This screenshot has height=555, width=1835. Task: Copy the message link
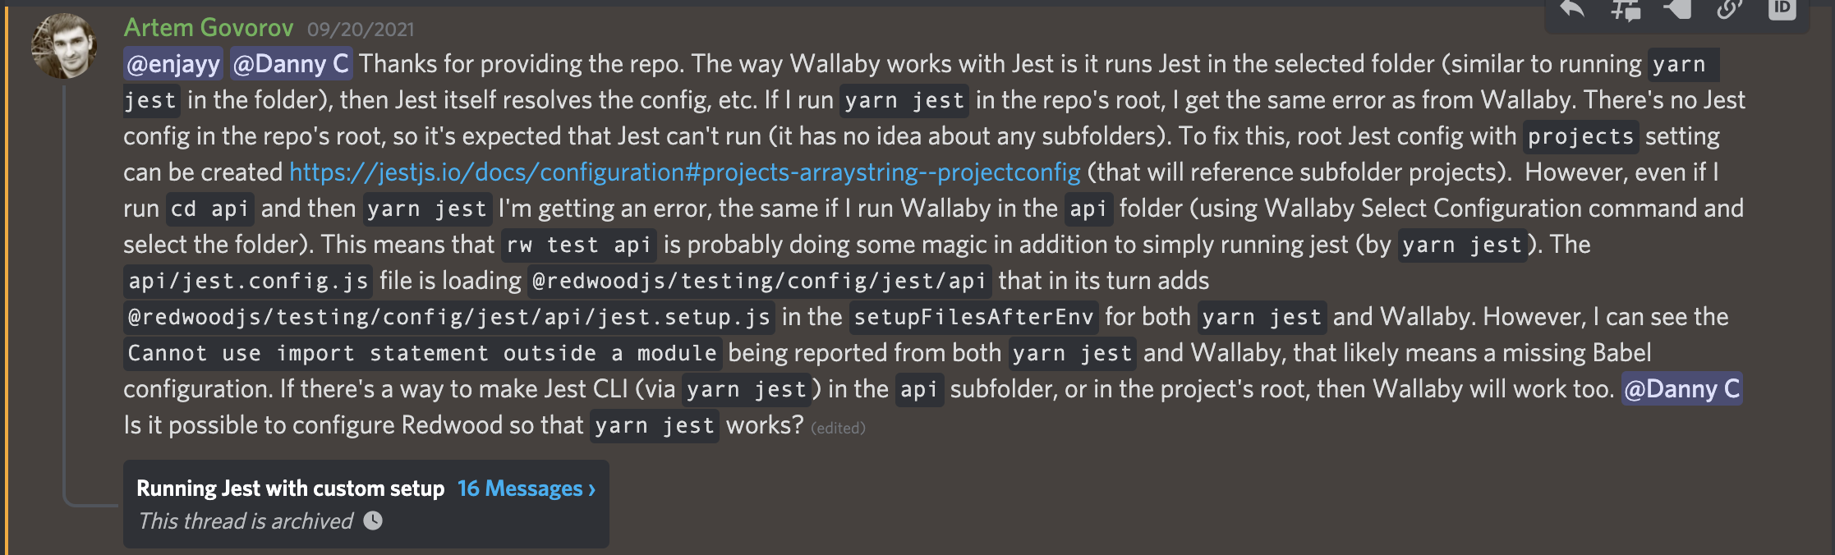(1729, 10)
